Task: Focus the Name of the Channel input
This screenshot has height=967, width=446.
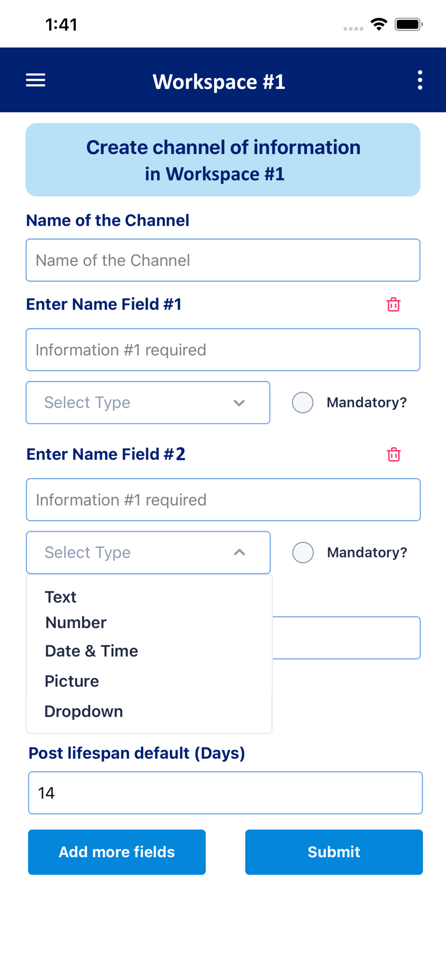Action: point(223,260)
